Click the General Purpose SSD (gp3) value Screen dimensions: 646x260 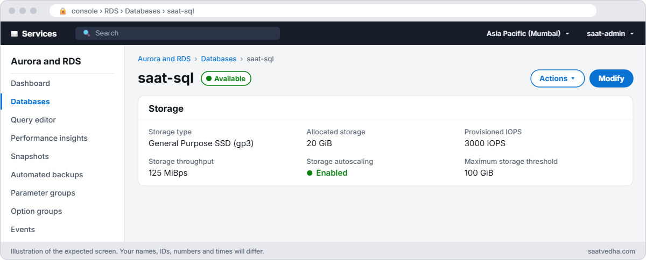pyautogui.click(x=201, y=143)
